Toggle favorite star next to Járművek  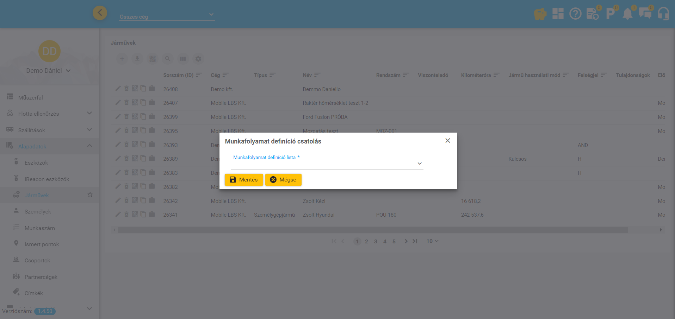click(x=90, y=194)
